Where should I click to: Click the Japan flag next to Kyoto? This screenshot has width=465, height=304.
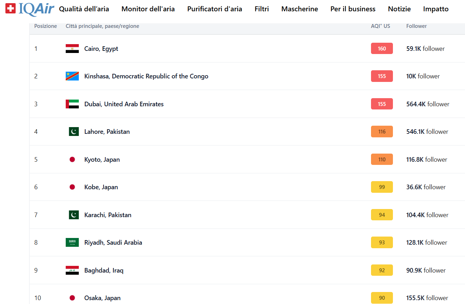(72, 160)
